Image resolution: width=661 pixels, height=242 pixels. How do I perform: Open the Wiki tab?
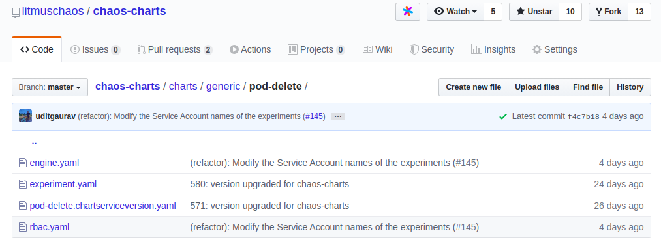(x=377, y=49)
